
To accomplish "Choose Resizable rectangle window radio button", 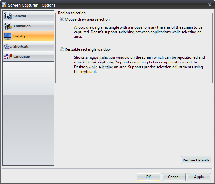I will (x=62, y=49).
